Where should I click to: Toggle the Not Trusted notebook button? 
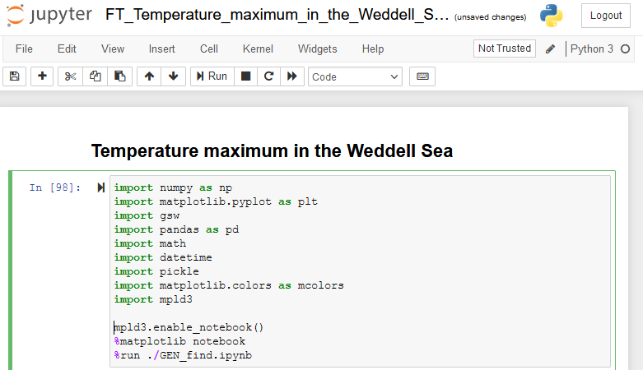(505, 49)
